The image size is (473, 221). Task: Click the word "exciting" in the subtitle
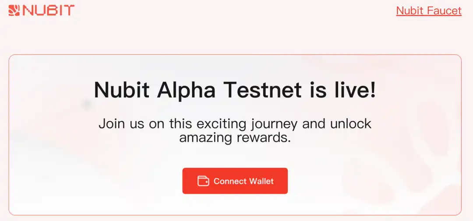tap(218, 124)
